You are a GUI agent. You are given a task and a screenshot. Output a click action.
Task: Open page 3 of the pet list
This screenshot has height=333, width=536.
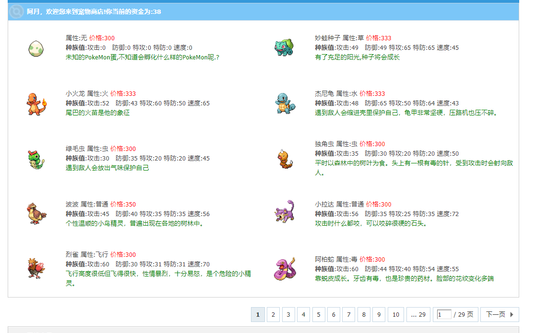288,315
